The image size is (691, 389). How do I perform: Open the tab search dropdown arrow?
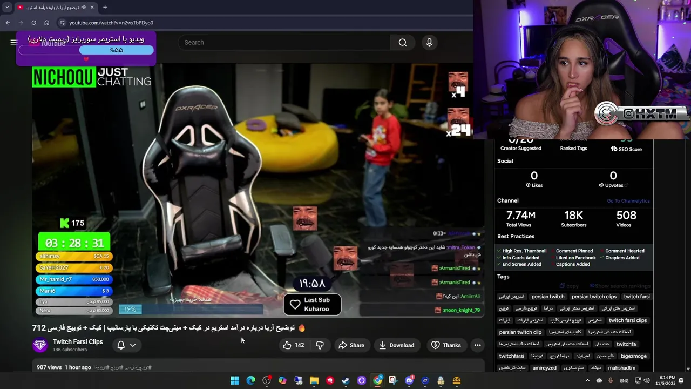7,7
